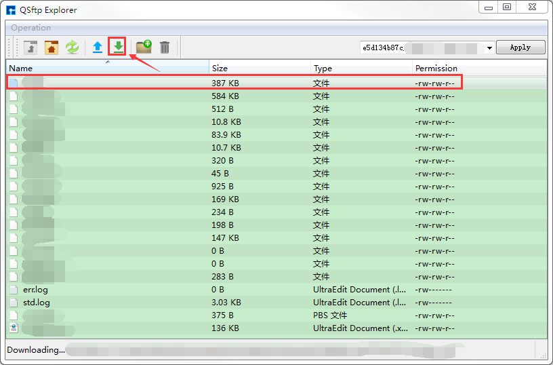
Task: Click the trash delete icon
Action: tap(165, 47)
